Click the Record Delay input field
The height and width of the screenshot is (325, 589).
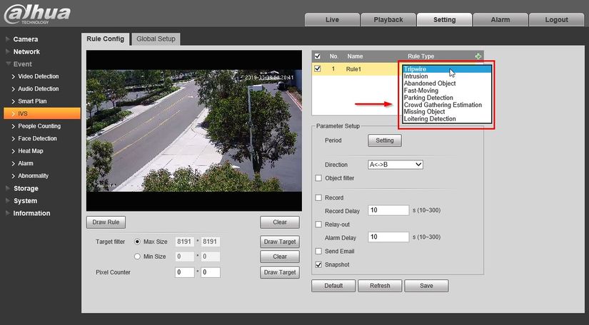[388, 210]
